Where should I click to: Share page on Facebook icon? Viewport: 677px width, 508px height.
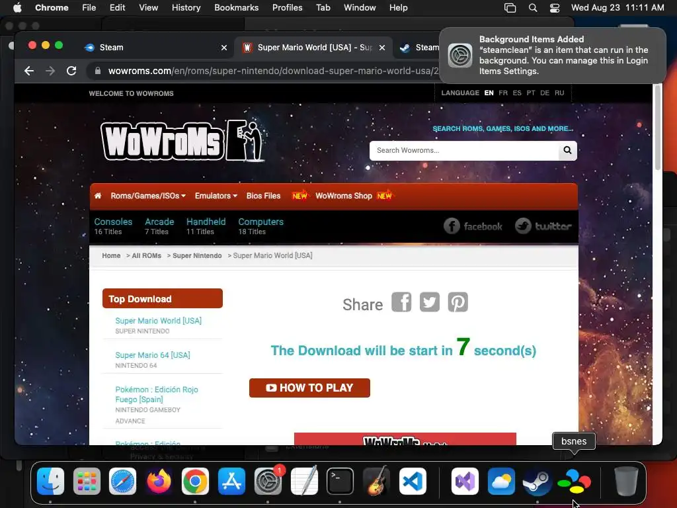coord(401,302)
